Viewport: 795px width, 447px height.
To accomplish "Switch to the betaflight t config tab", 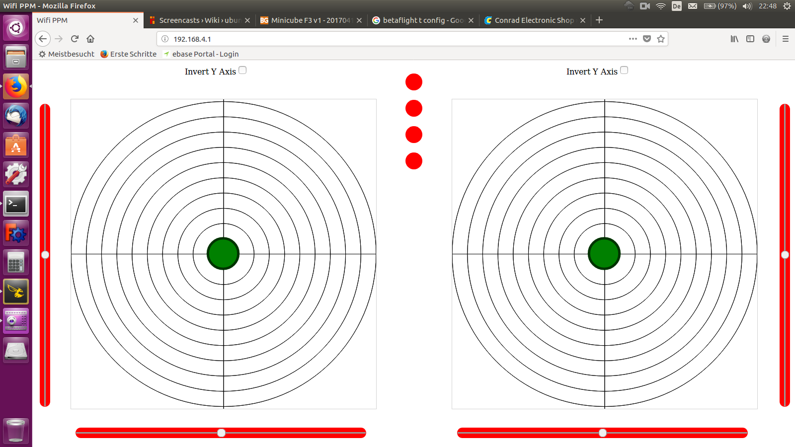I will (x=423, y=20).
